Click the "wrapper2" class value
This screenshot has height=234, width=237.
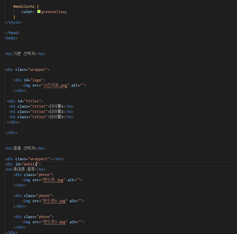pos(39,159)
